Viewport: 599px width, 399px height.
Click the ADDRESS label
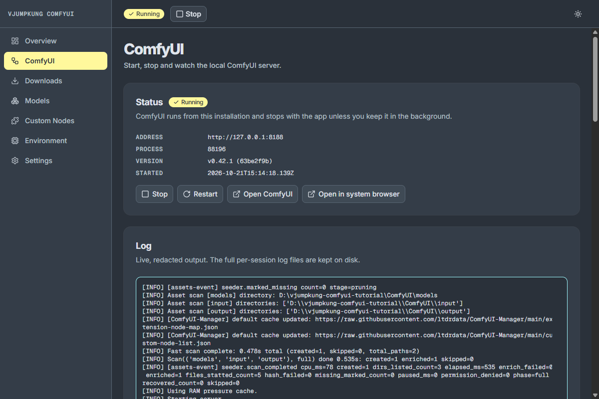149,137
